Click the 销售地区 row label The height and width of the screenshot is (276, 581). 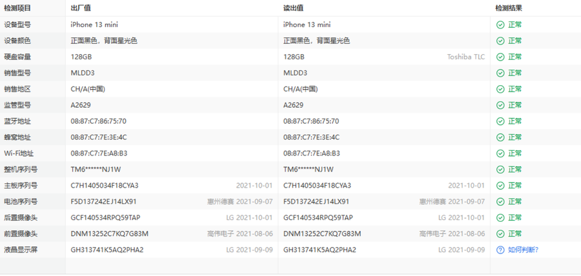tap(17, 89)
